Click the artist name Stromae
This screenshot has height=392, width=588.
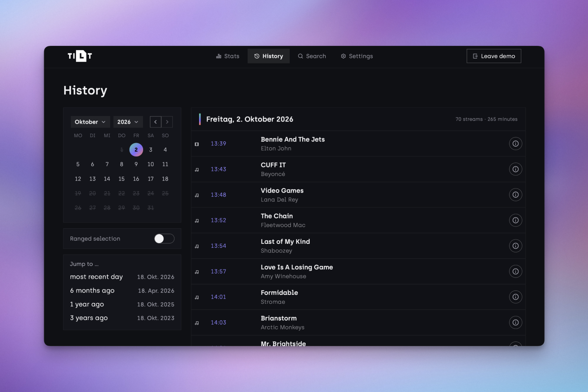[273, 302]
